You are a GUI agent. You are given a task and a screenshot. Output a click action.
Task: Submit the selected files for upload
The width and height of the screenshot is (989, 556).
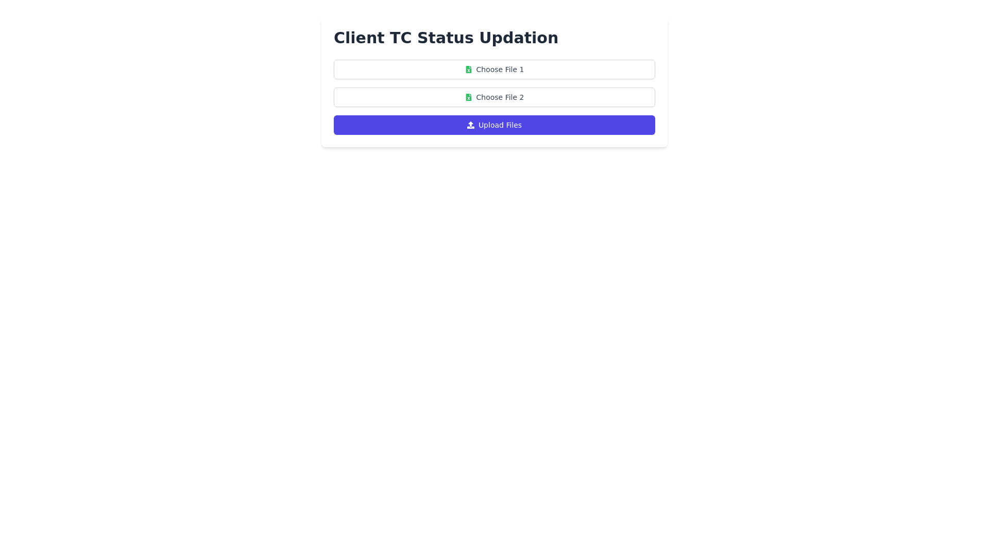click(x=494, y=125)
